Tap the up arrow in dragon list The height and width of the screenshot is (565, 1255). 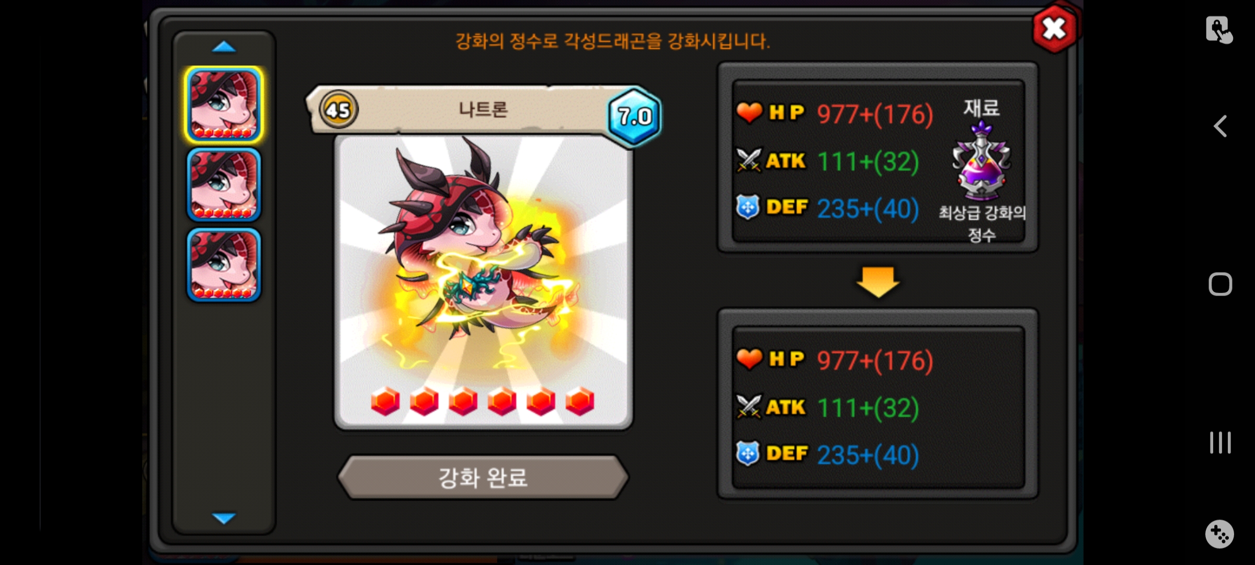click(x=224, y=47)
